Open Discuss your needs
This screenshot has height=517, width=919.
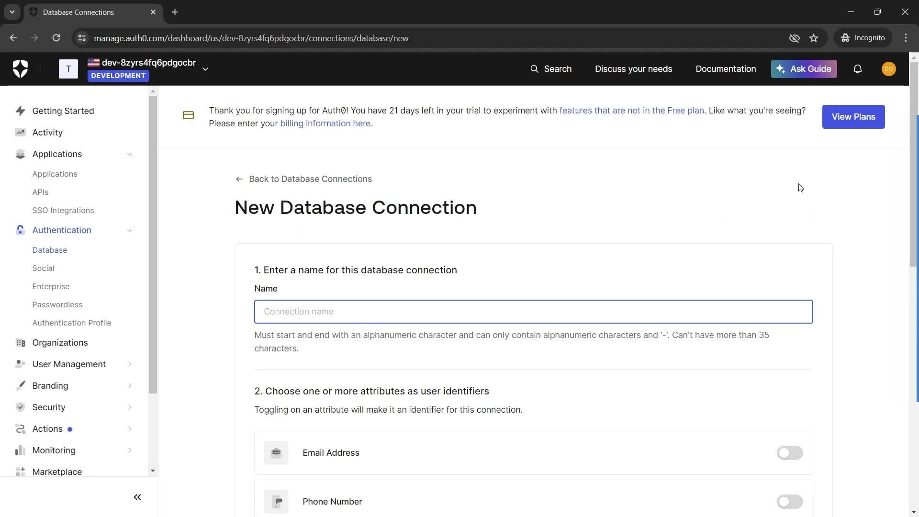point(633,69)
